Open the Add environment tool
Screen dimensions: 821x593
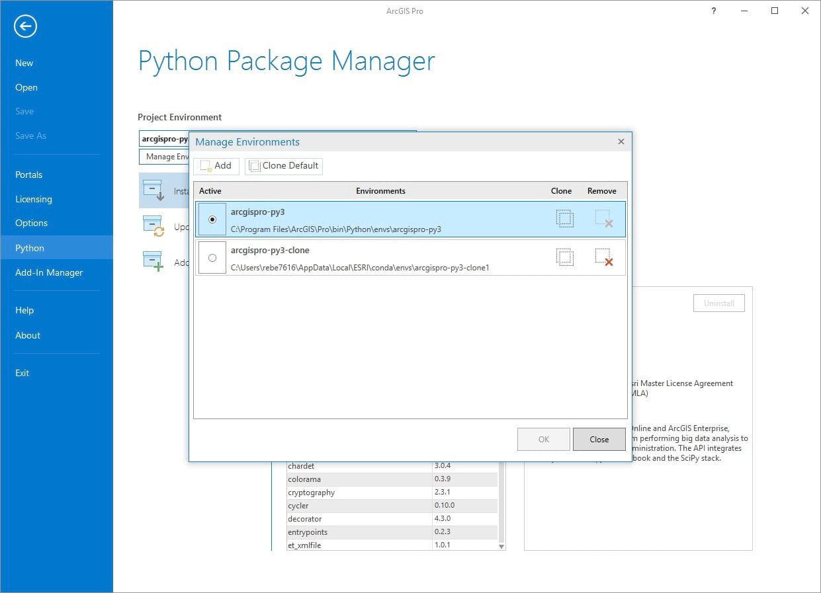point(217,165)
